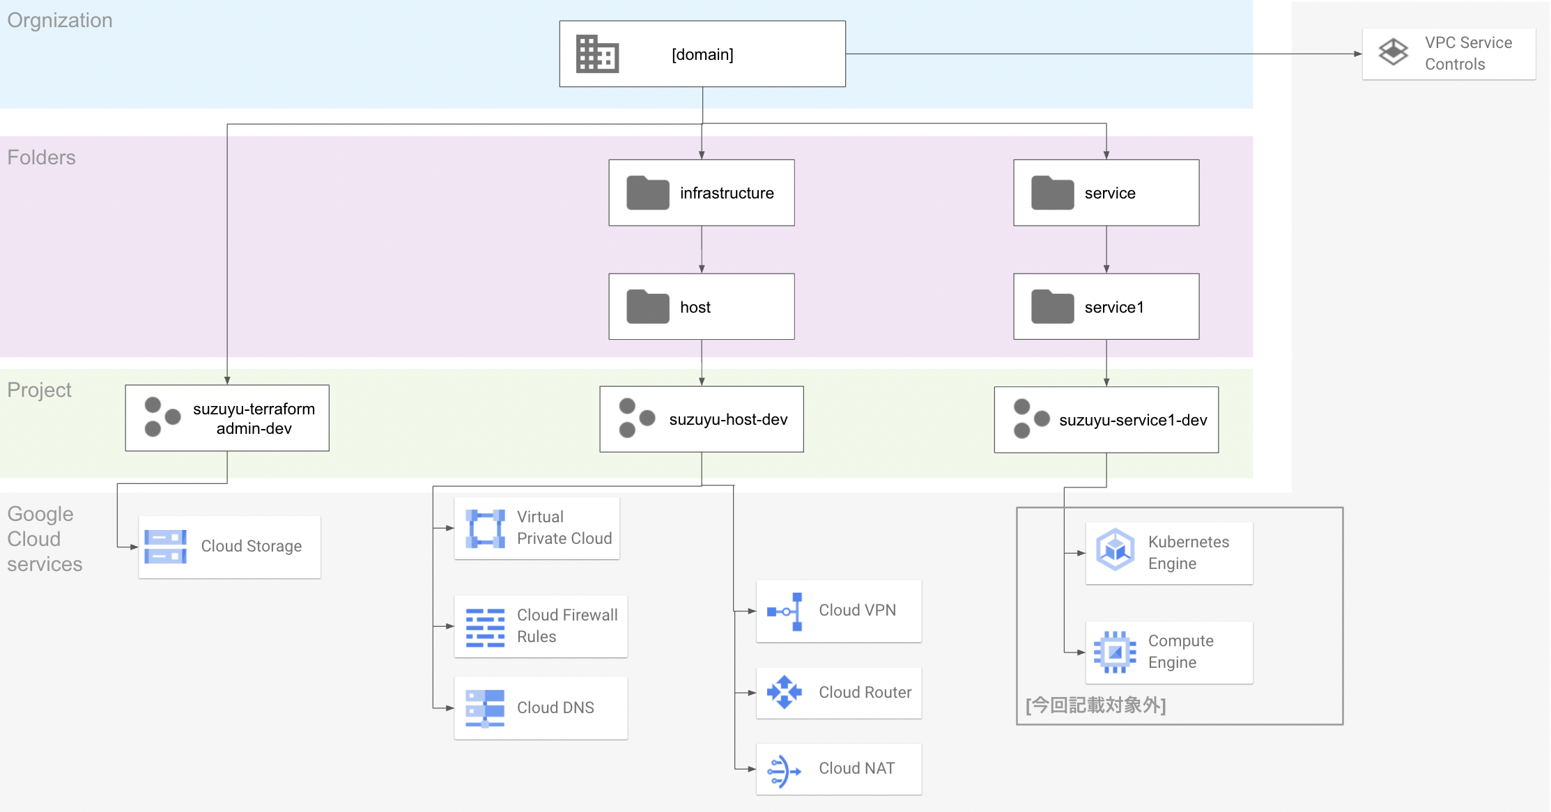Click the Cloud Firewall Rules icon
1551x812 pixels.
point(485,627)
